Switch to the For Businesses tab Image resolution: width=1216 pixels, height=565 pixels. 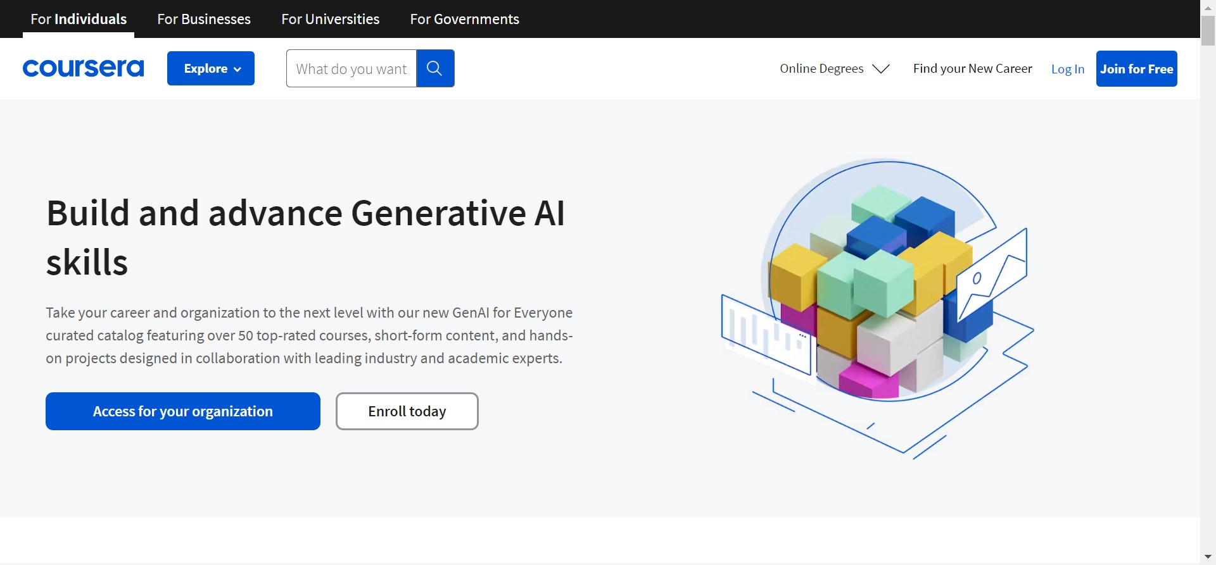tap(204, 19)
